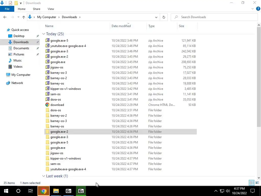The width and height of the screenshot is (261, 196).
Task: Switch to Details view layout icon
Action: click(x=252, y=183)
